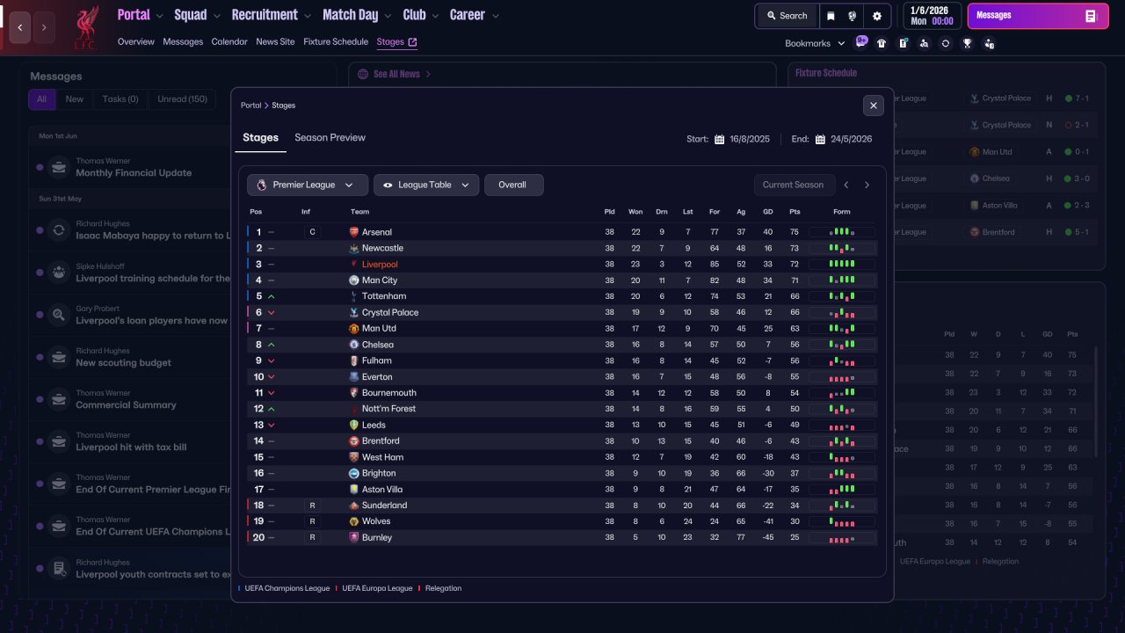Screen dimensions: 1125x633
Task: Click the Current Season button
Action: [x=794, y=185]
